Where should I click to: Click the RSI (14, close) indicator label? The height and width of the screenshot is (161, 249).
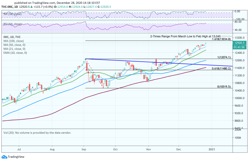pos(12,24)
